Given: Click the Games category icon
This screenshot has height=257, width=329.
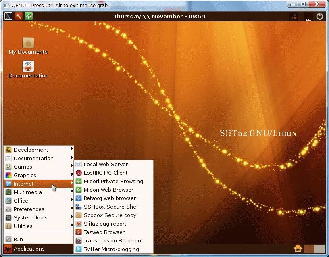Looking at the screenshot, I should pyautogui.click(x=8, y=167).
